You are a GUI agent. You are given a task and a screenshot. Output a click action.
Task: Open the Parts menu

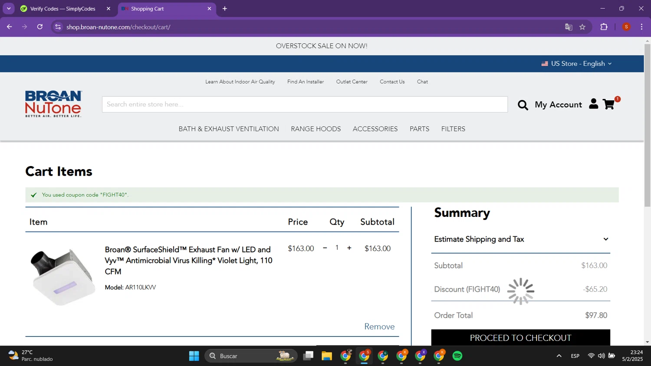click(419, 129)
